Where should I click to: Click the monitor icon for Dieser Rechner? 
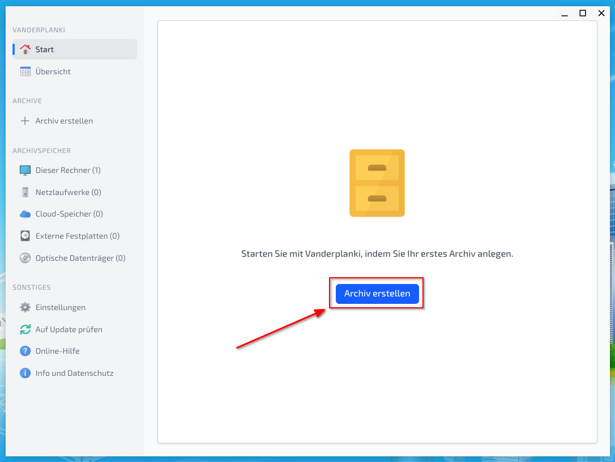(x=25, y=171)
